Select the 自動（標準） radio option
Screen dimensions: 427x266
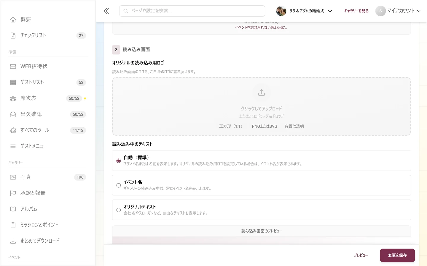[119, 161]
